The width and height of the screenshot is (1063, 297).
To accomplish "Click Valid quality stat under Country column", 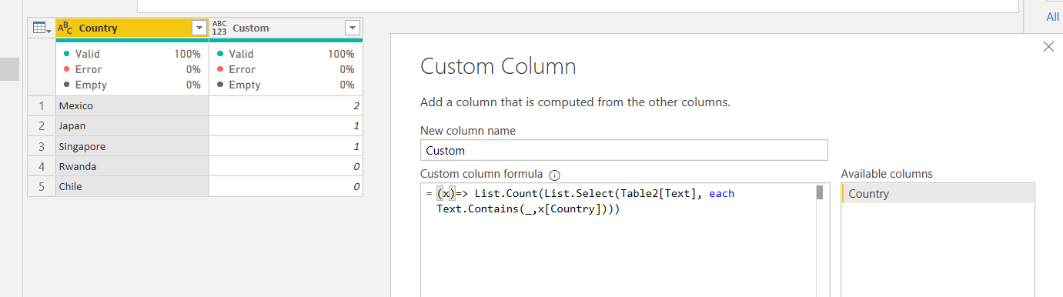I will tap(132, 54).
